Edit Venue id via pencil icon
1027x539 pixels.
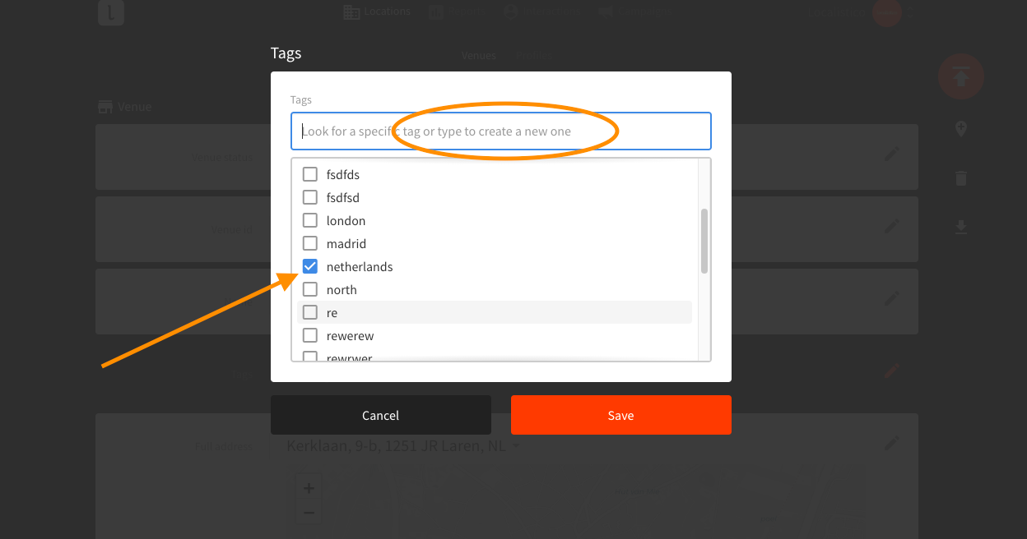(891, 226)
